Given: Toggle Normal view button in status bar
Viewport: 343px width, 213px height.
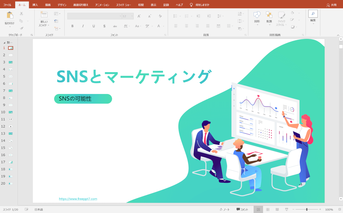Looking at the screenshot, I should coord(258,210).
